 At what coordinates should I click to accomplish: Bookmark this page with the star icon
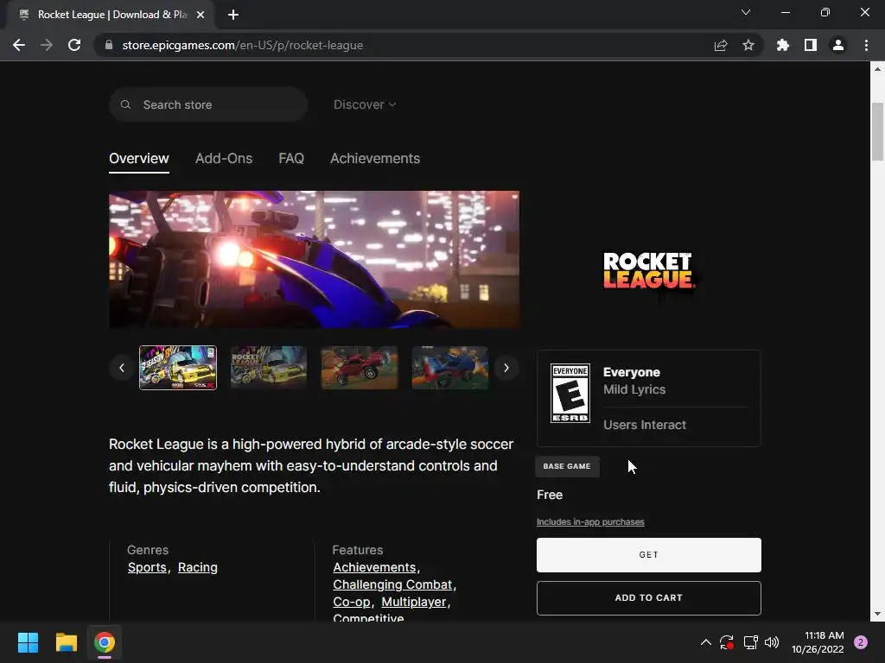pyautogui.click(x=748, y=45)
